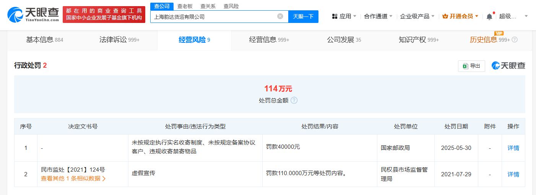The width and height of the screenshot is (536, 195).
Task: Click the 处罚日期 column header
Action: coord(456,127)
